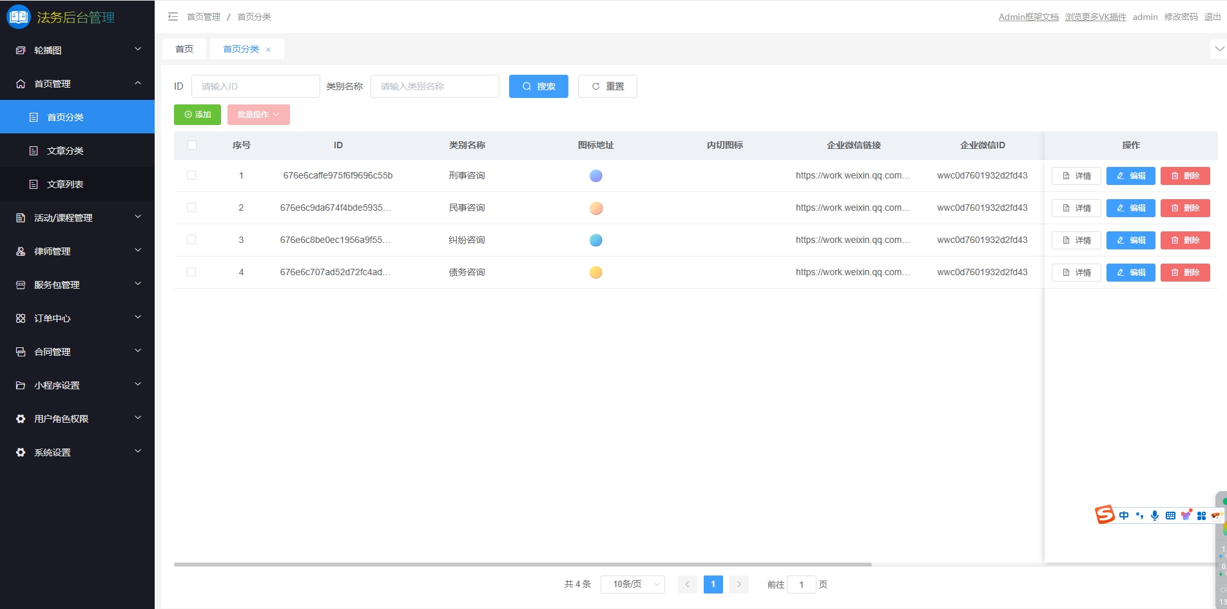Click the 活动/课程管理 icon in sidebar

[21, 218]
